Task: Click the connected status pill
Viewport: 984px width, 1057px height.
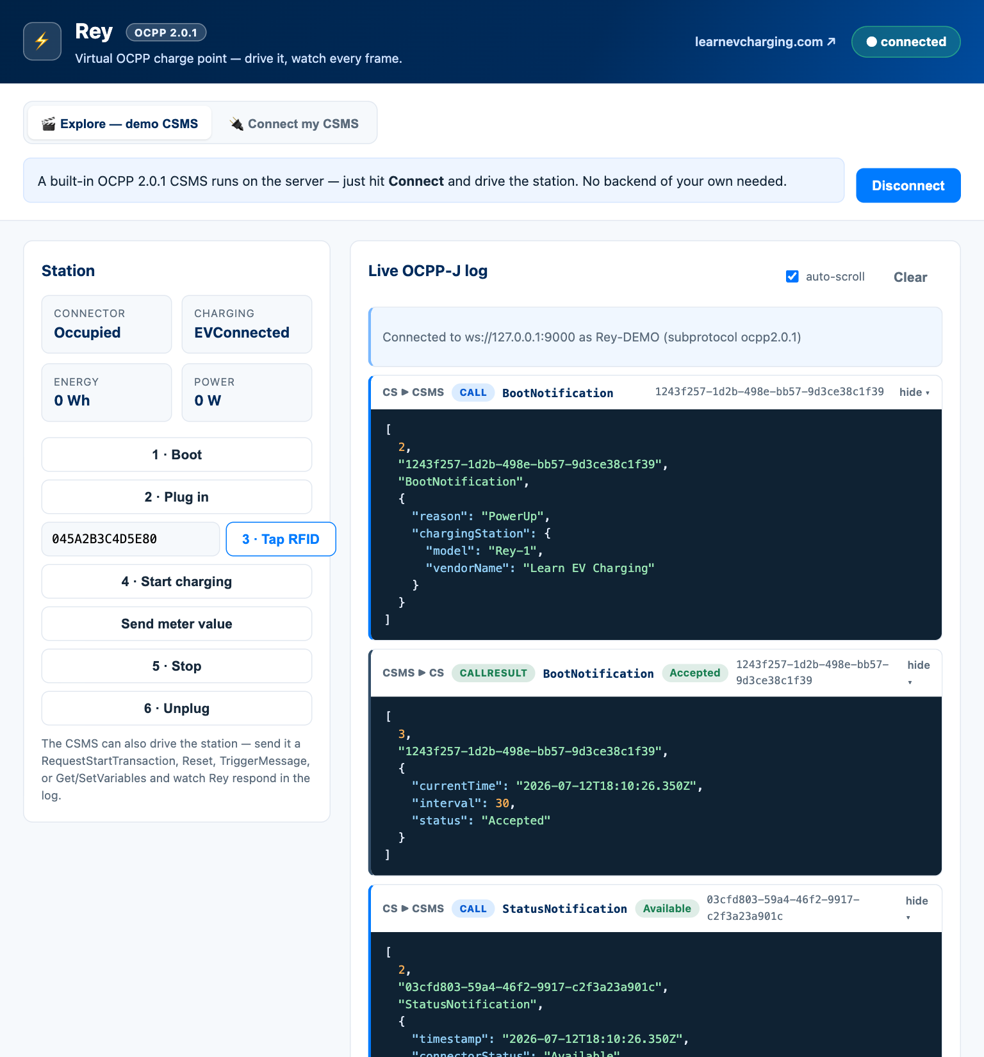Action: [906, 42]
